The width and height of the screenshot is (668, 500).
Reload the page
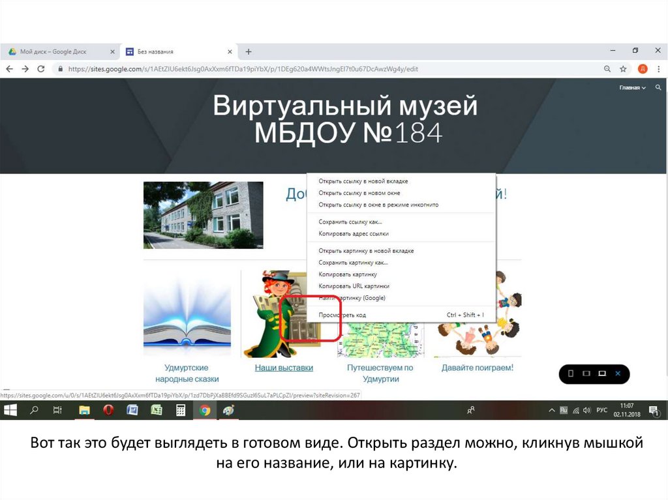click(41, 69)
